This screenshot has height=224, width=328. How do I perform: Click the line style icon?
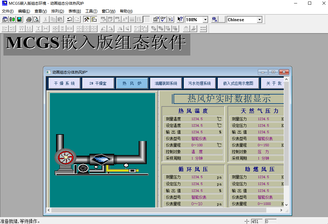[132, 19]
